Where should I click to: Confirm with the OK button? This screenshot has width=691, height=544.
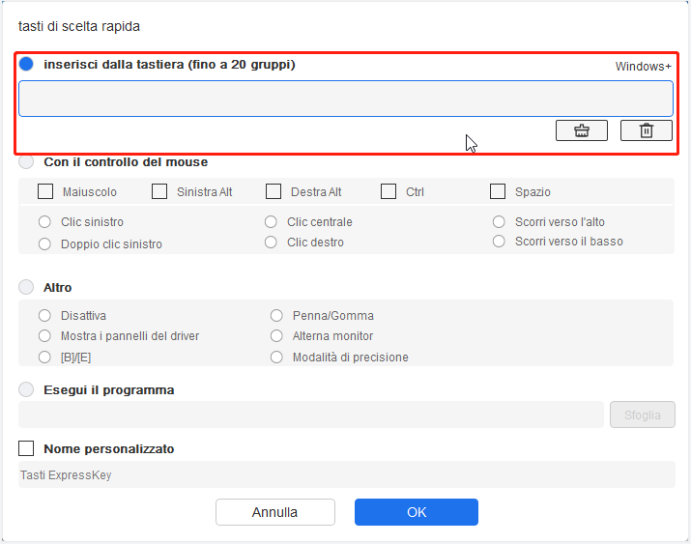pos(417,512)
